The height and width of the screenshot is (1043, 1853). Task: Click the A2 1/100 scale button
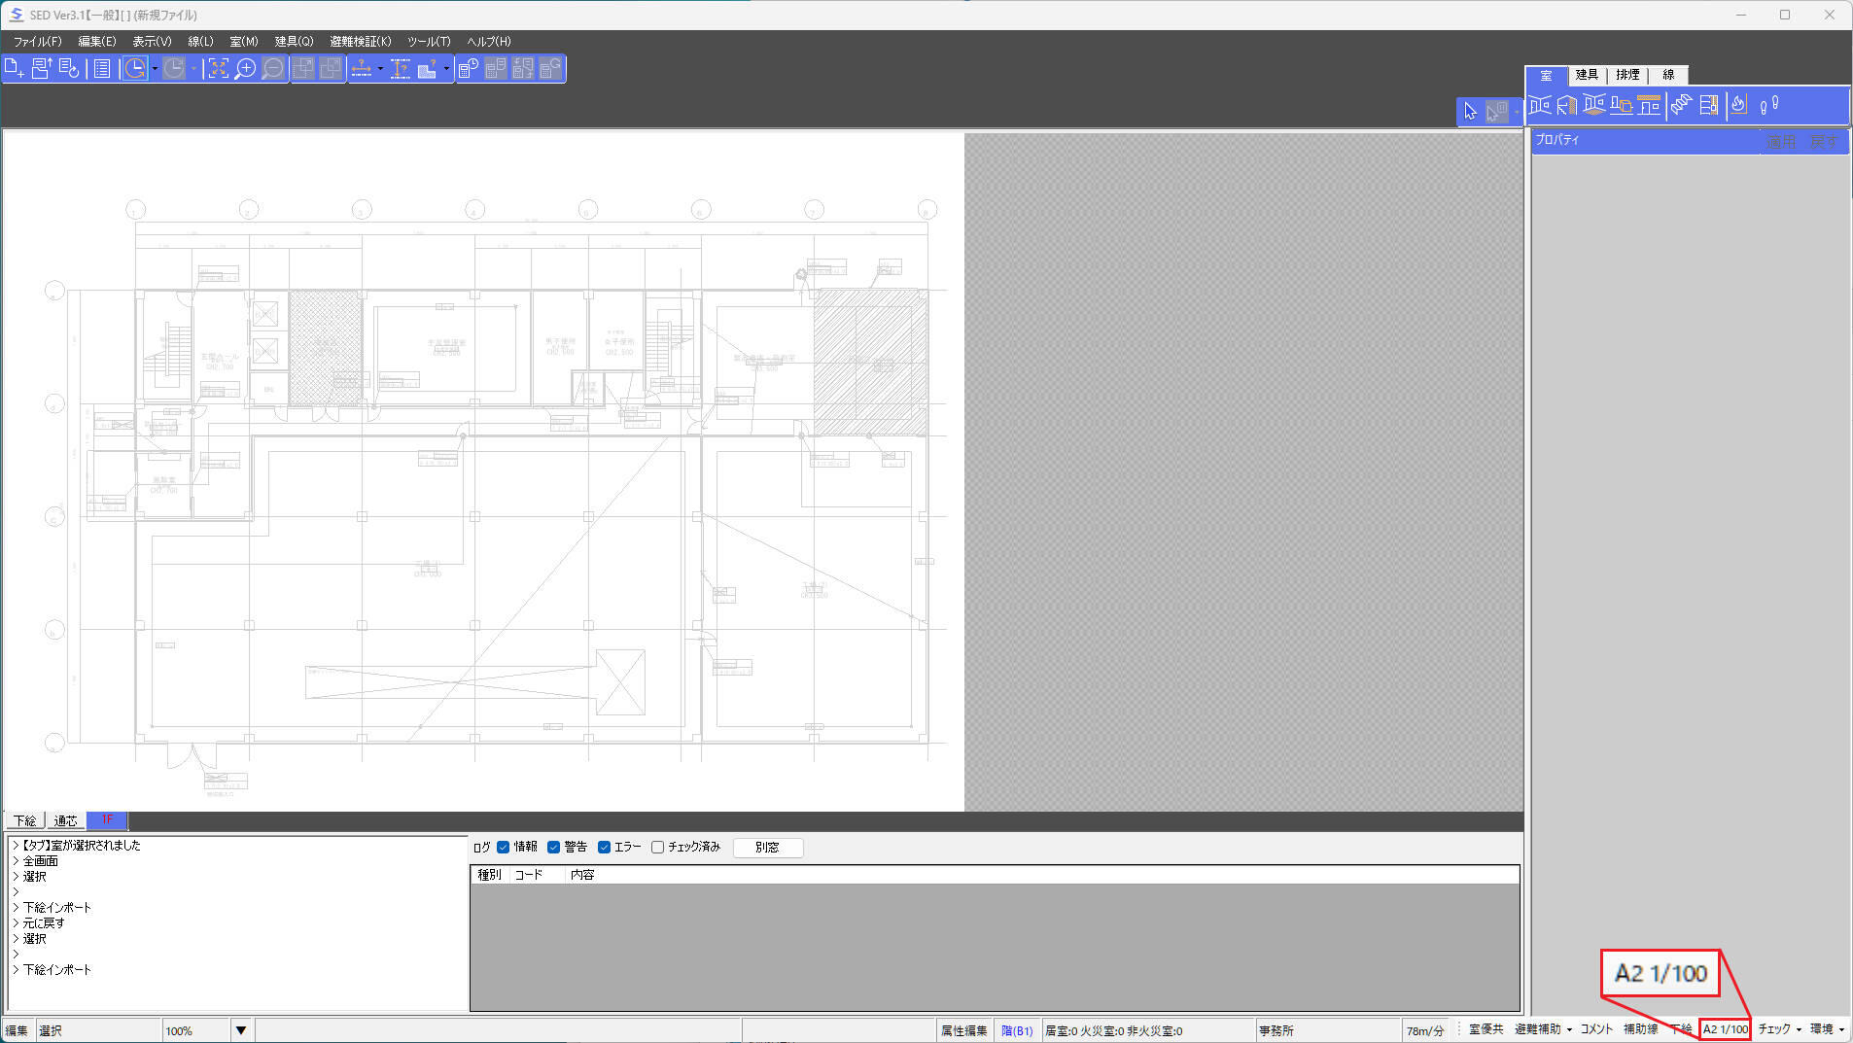(1726, 1029)
